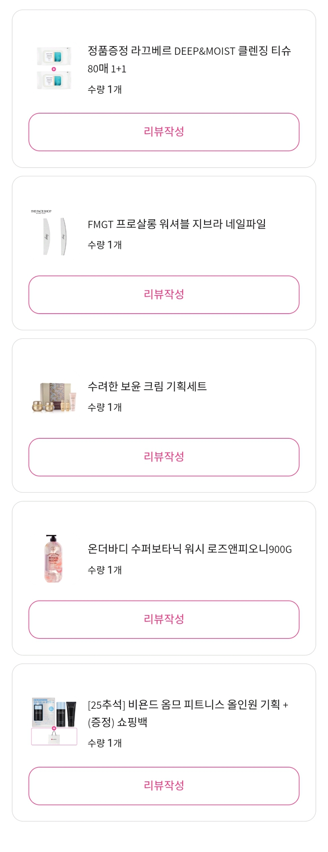
Task: Tap 리뷰작성 under 수려한 보윤 크림 기획세트
Action: pyautogui.click(x=164, y=457)
